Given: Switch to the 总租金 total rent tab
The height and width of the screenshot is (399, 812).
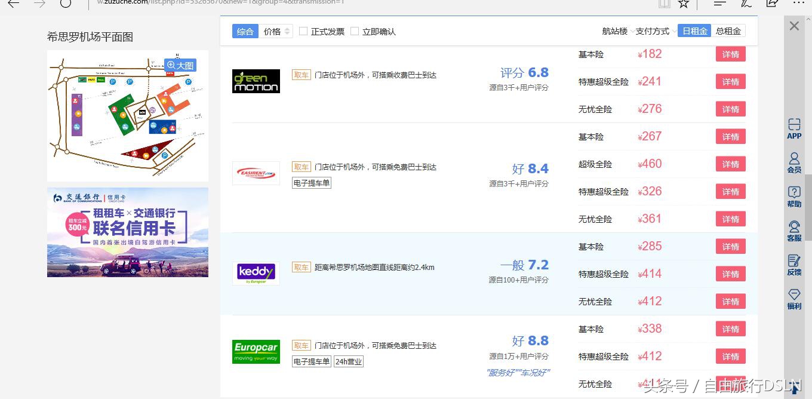Looking at the screenshot, I should [729, 30].
